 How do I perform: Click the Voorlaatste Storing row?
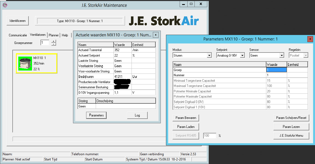point(116,66)
